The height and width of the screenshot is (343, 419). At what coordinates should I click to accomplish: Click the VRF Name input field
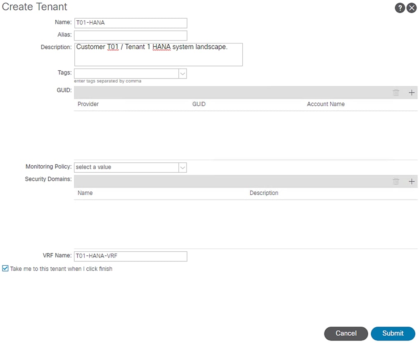pos(130,256)
